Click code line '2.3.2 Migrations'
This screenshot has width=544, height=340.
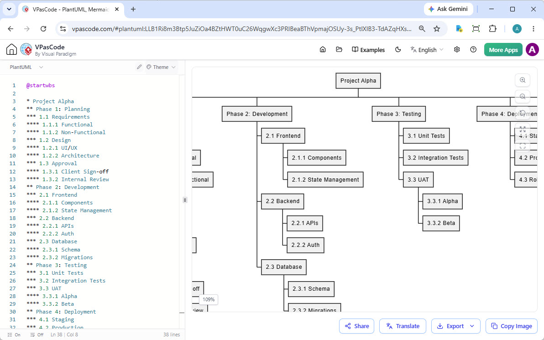click(60, 257)
